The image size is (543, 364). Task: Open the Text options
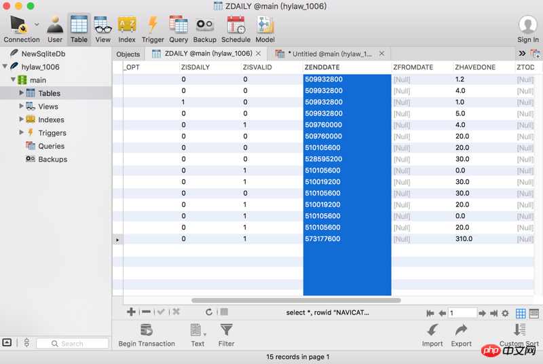point(198,335)
